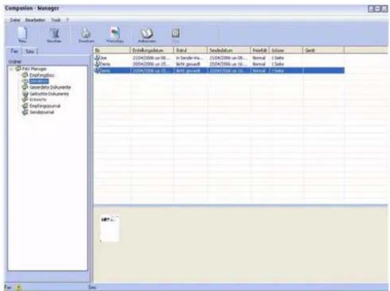Click the greyed-out last toolbar icon
390x291 pixels.
(176, 33)
